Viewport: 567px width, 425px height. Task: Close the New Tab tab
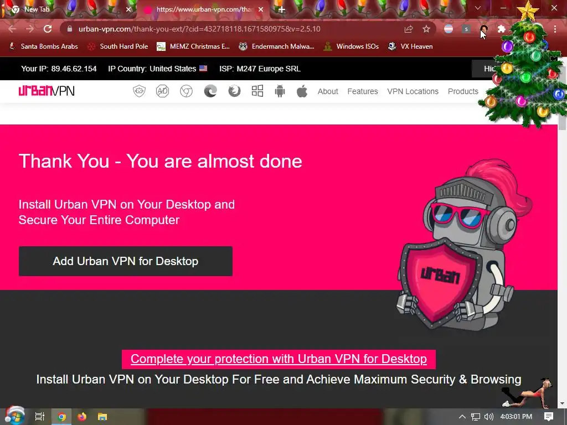click(128, 10)
